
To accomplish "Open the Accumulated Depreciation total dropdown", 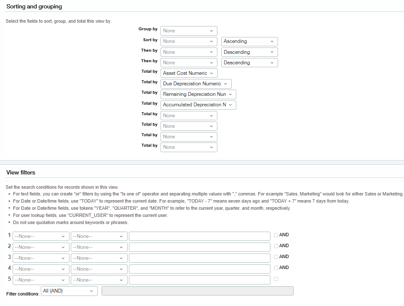I will point(198,105).
